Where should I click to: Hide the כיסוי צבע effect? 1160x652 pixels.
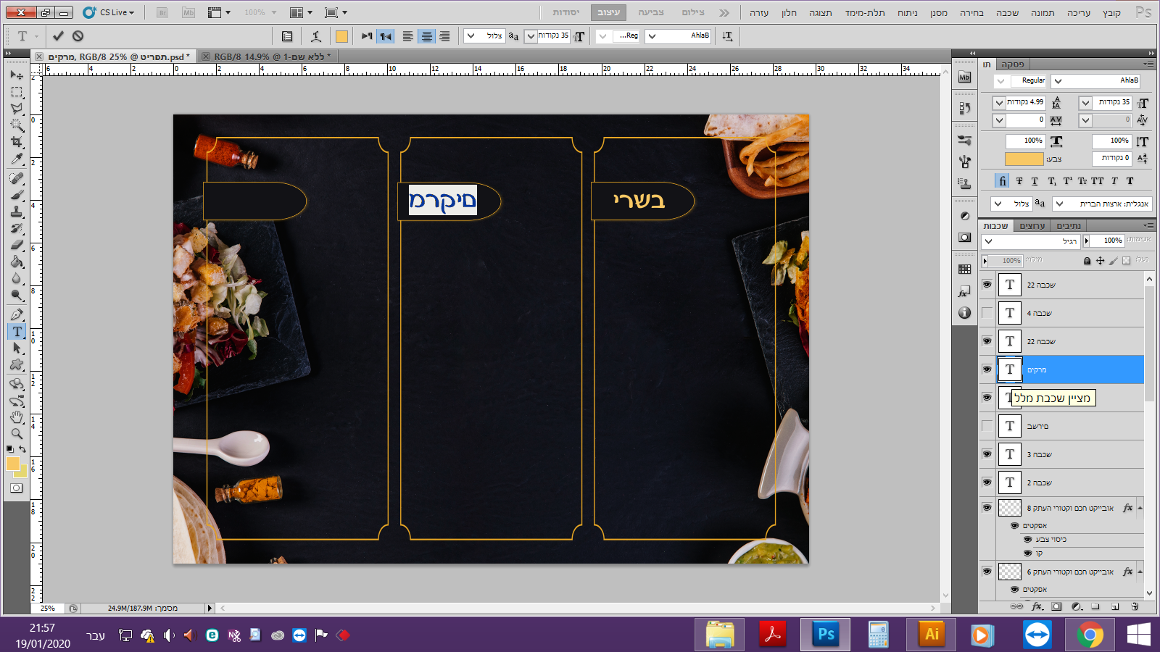coord(1027,540)
